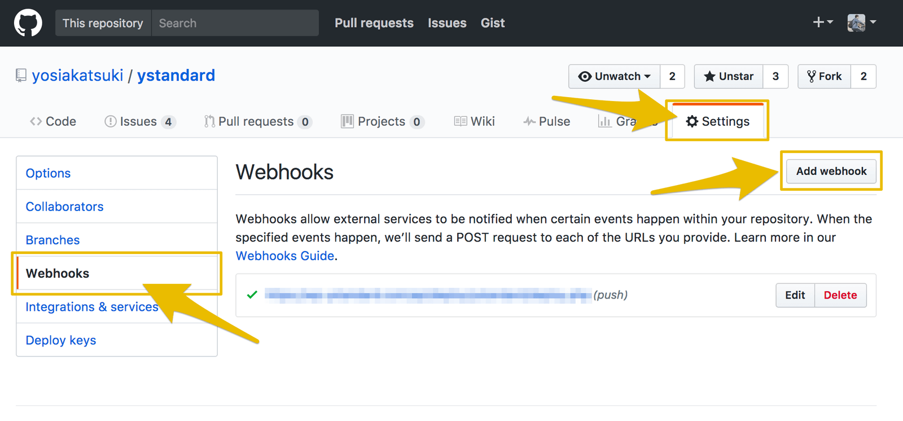903x421 pixels.
Task: Edit the existing push webhook
Action: pos(795,295)
